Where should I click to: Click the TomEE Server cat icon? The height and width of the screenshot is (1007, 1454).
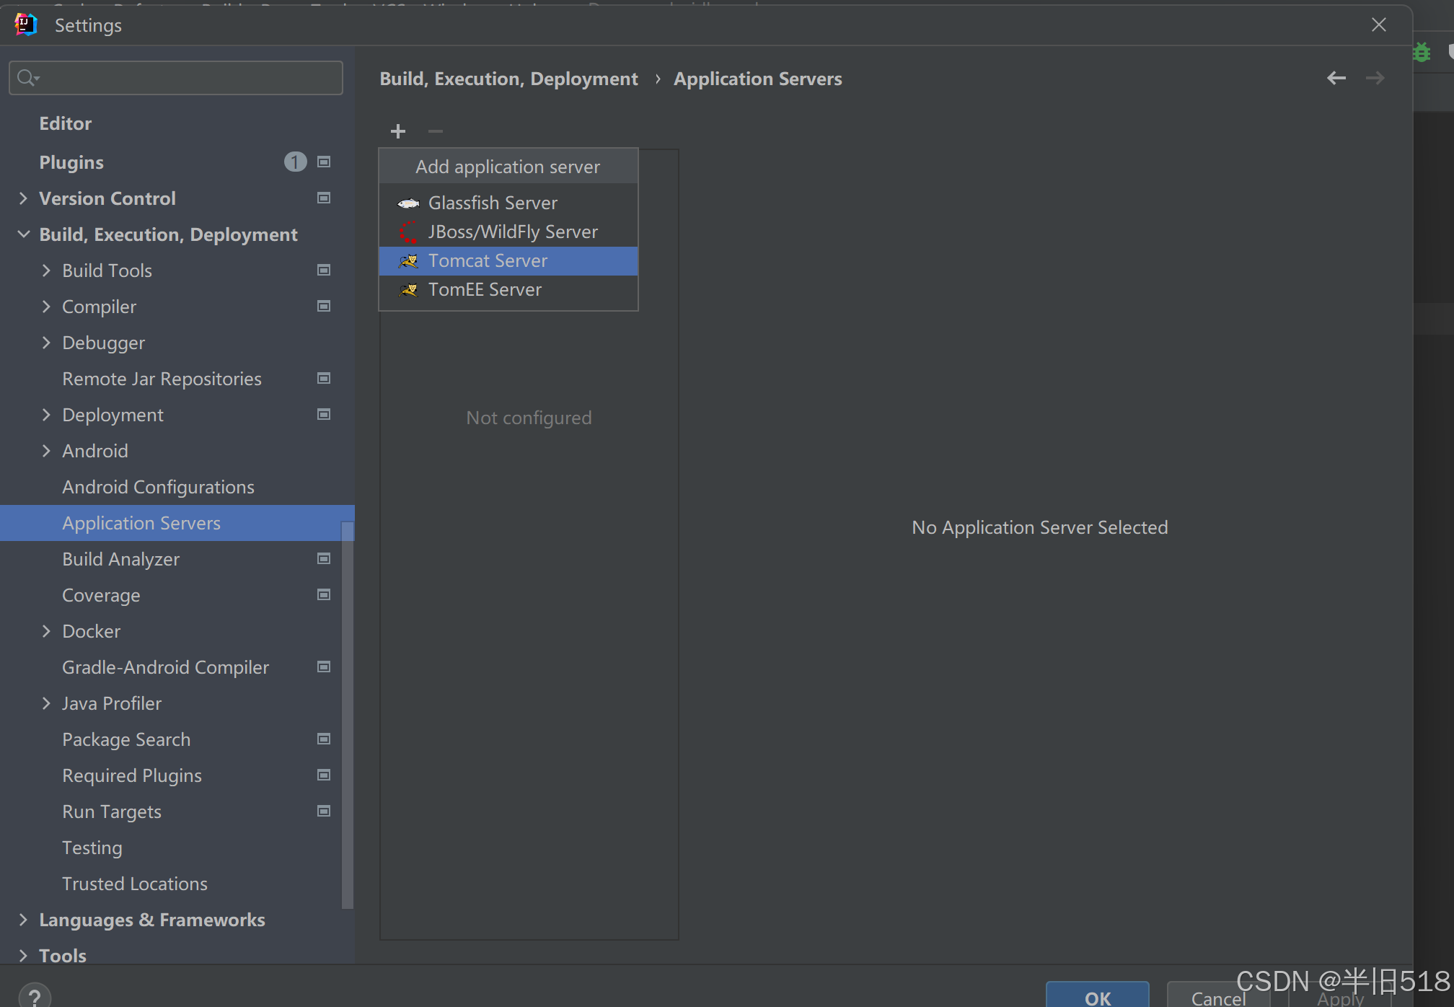point(408,290)
